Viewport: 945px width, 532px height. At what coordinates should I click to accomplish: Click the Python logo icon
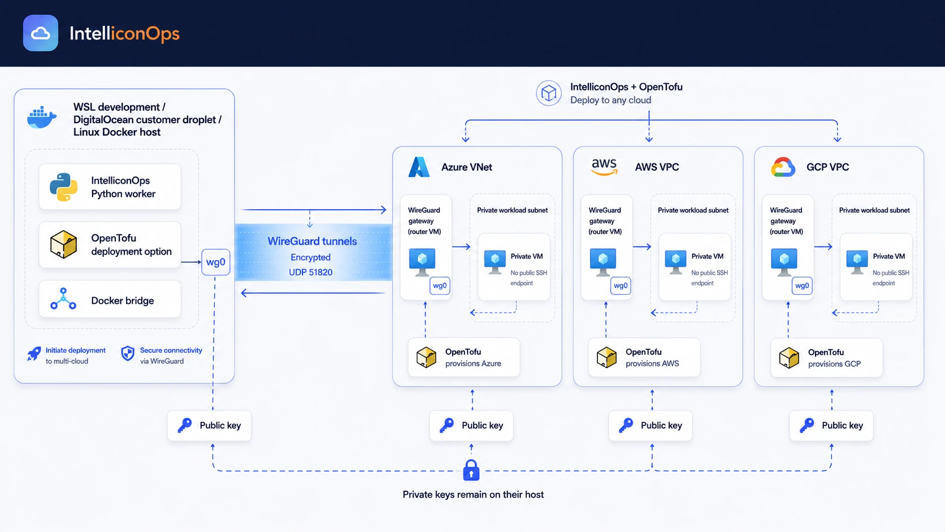pos(63,187)
